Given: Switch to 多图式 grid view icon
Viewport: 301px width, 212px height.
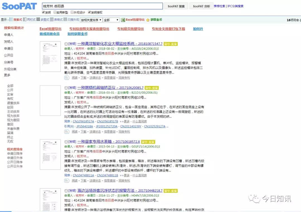Looking at the screenshot, I should 38,20.
